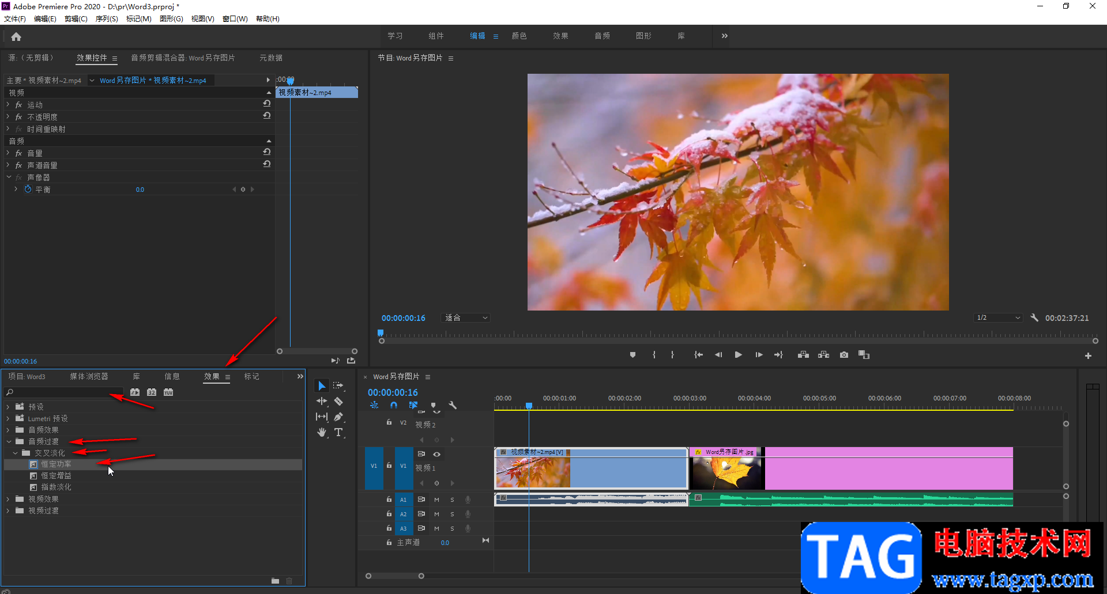
Task: Click Accelerated Effects filter icon
Action: 135,392
